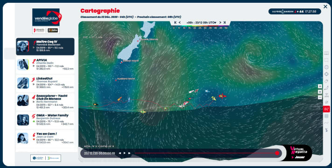Image resolution: width=332 pixels, height=168 pixels.
Task: Click the Vendée sponsor logo
Action: click(39, 30)
